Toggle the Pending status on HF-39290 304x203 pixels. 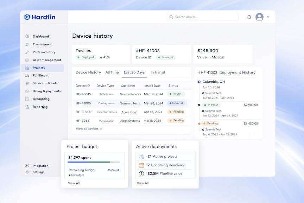pyautogui.click(x=176, y=112)
